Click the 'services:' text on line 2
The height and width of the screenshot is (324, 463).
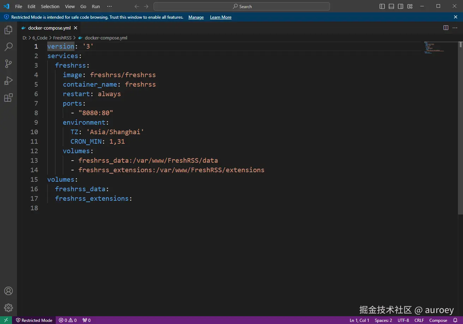coord(65,56)
